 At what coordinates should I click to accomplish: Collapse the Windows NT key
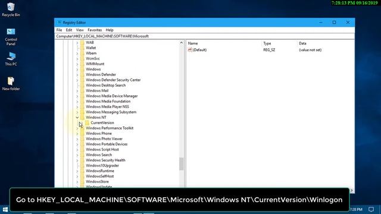point(77,118)
